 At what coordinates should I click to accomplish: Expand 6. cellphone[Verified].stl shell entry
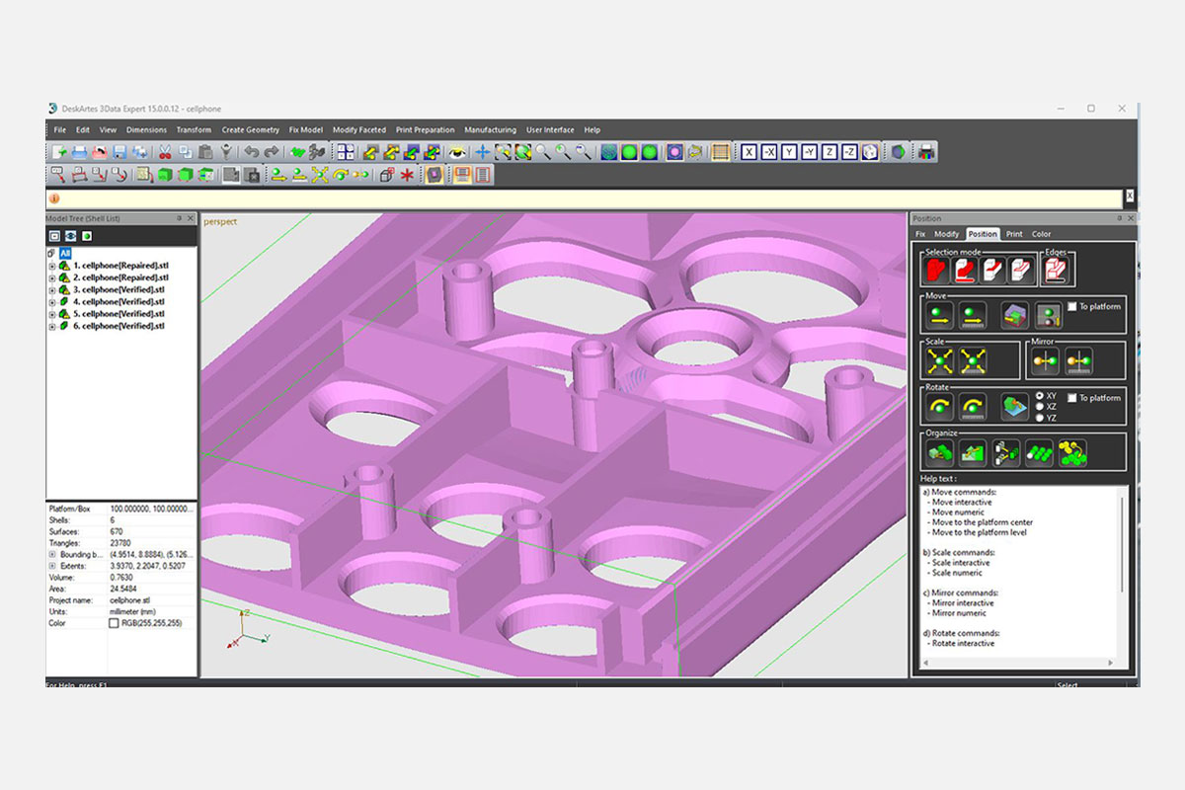tap(51, 326)
